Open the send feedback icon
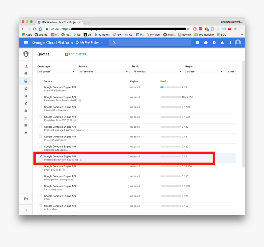 [x=206, y=43]
